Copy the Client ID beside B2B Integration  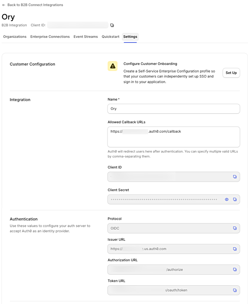pos(112,25)
